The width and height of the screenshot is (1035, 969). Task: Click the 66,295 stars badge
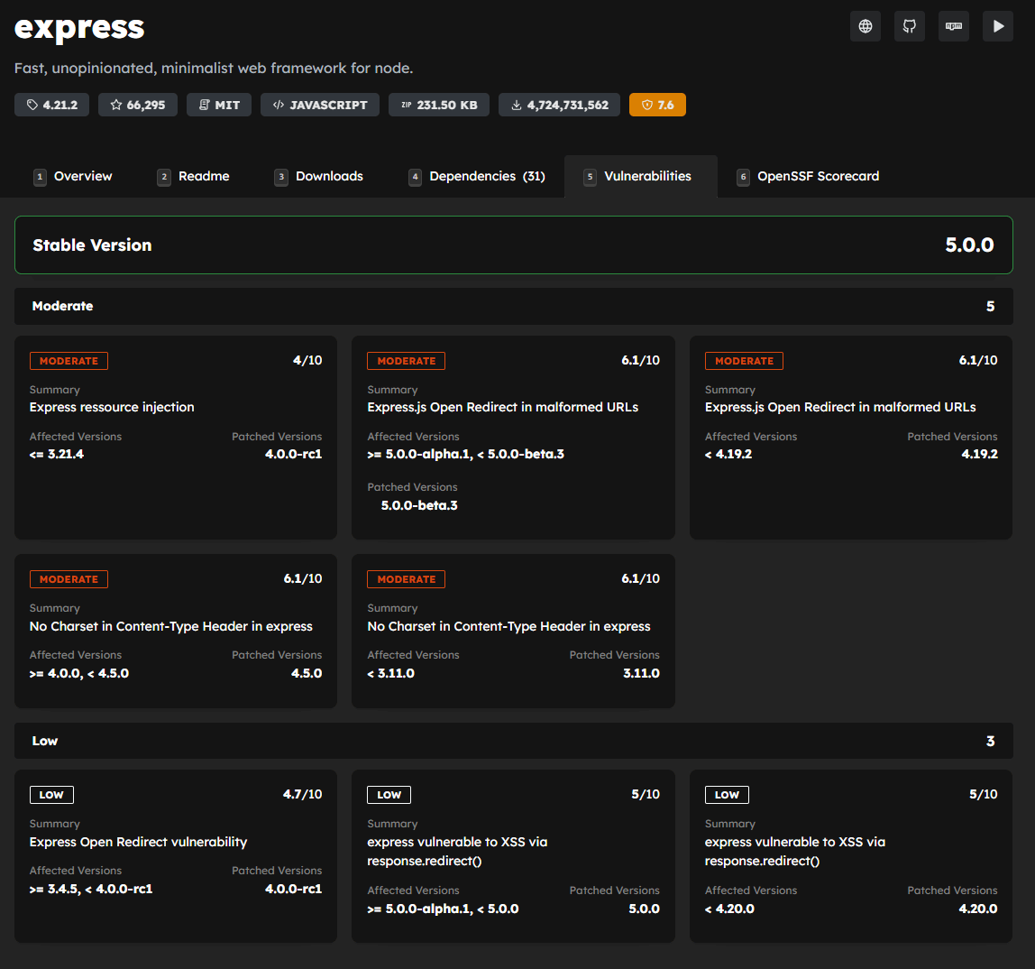[x=137, y=105]
